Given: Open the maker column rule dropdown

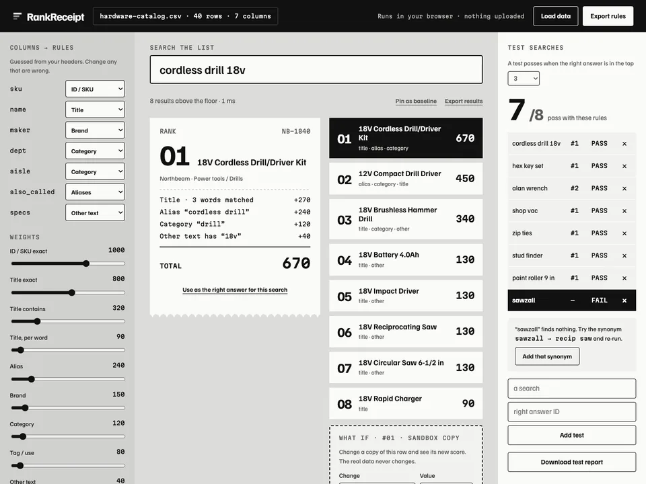Looking at the screenshot, I should pyautogui.click(x=95, y=130).
